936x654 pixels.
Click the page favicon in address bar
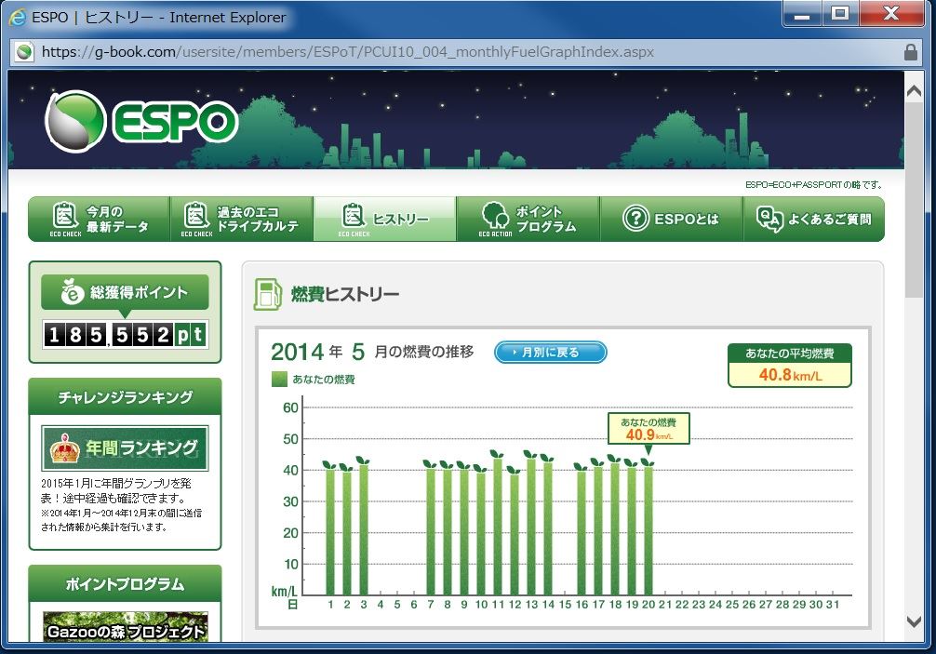24,52
